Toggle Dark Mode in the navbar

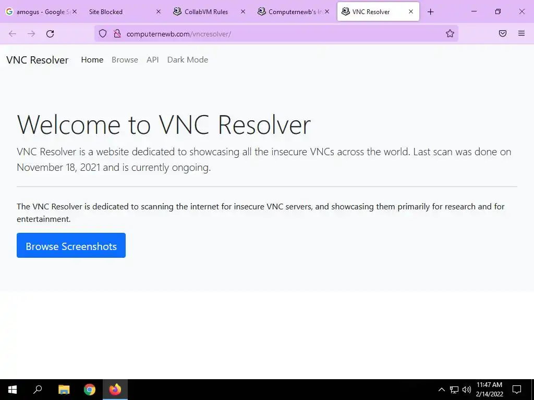click(x=188, y=60)
